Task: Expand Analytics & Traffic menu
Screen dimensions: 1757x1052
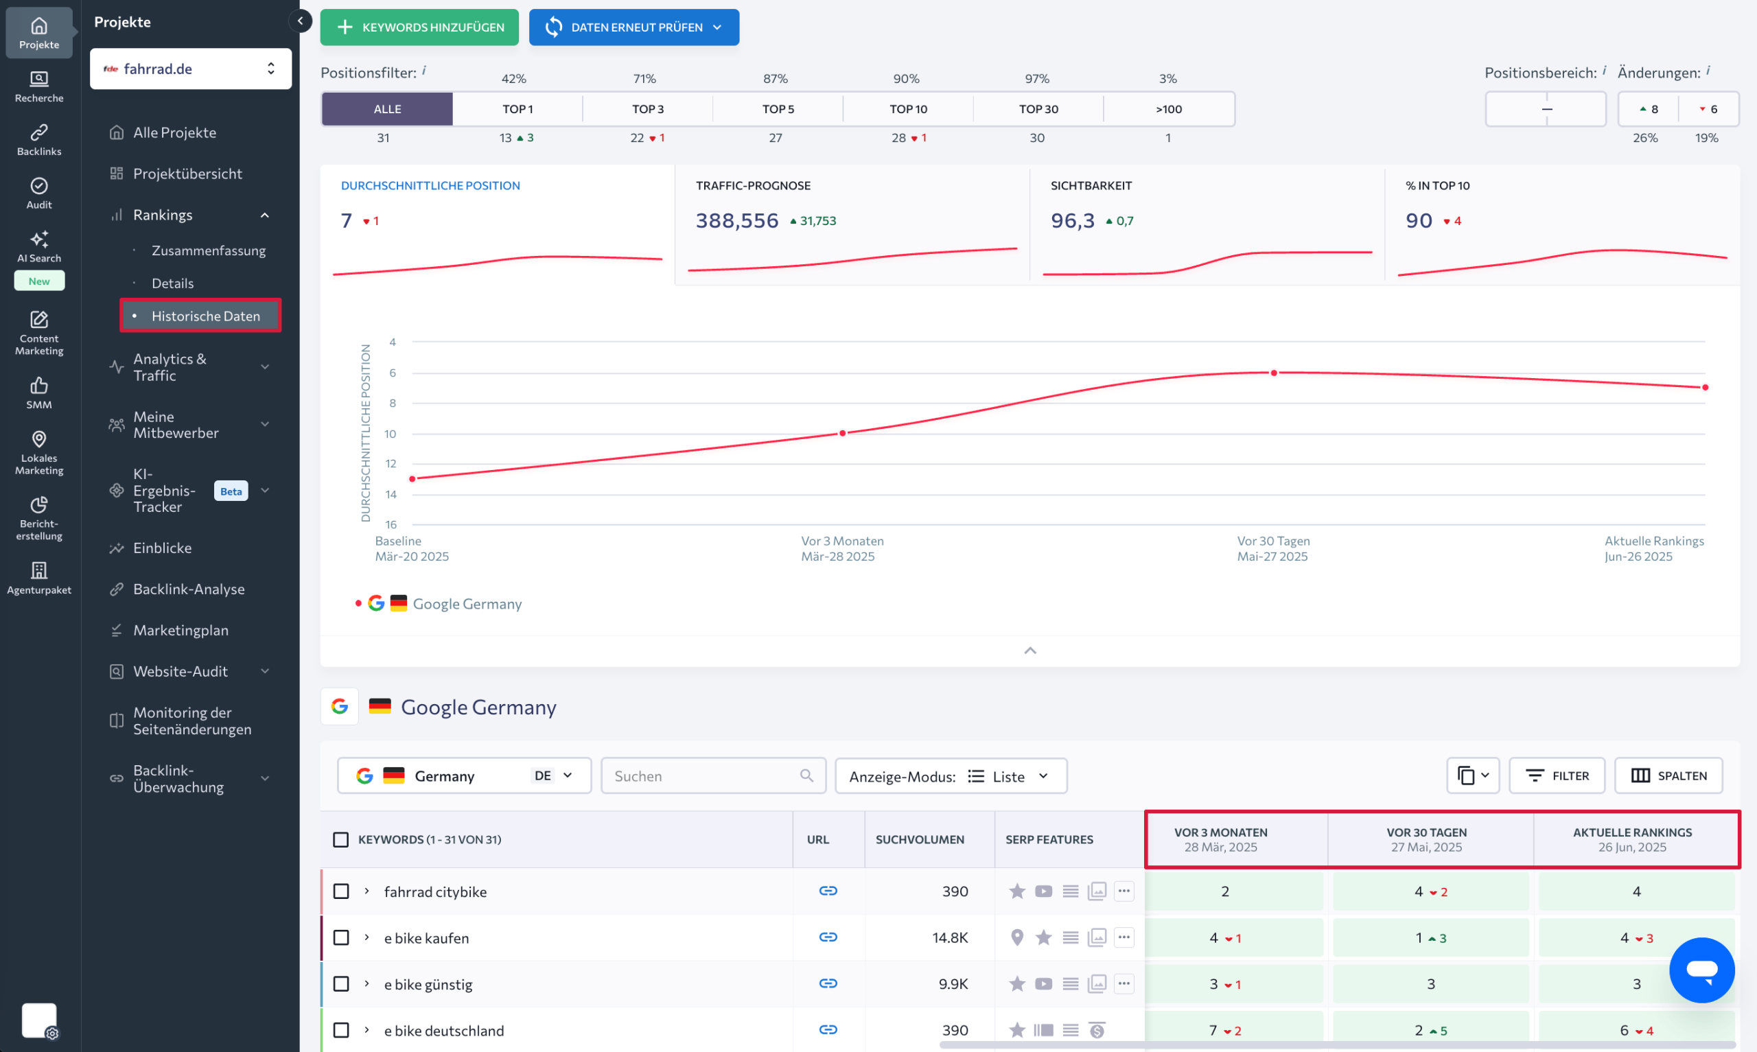Action: click(264, 366)
